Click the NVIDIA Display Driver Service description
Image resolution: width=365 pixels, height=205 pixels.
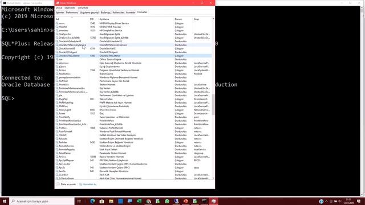pyautogui.click(x=114, y=23)
